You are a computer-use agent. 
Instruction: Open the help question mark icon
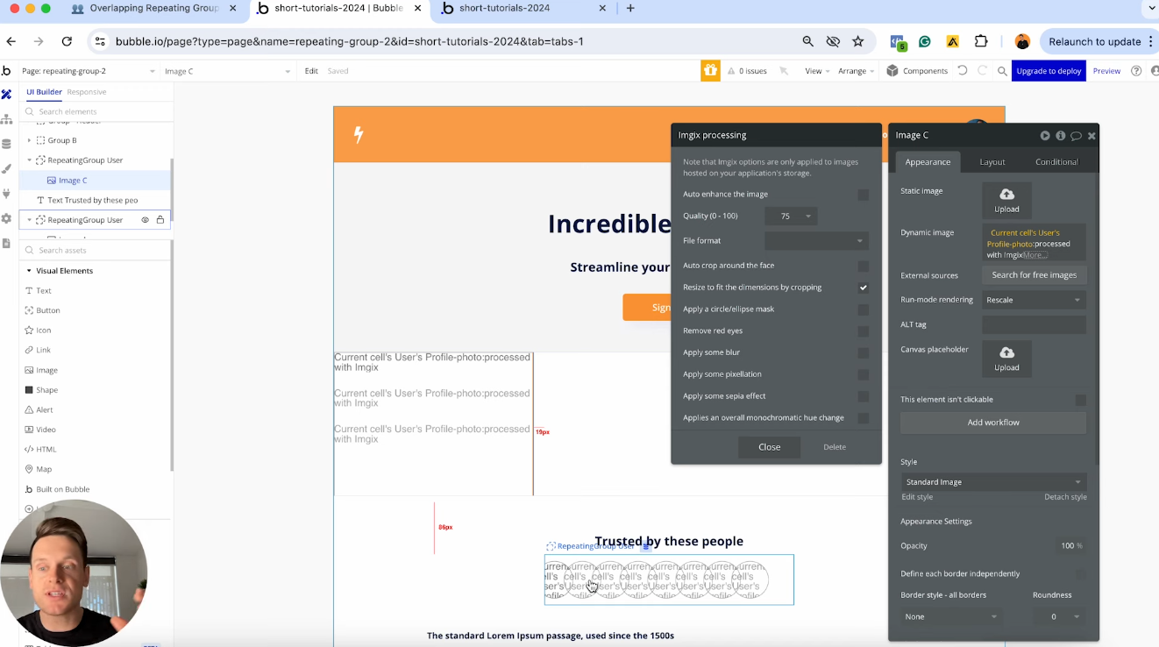tap(1136, 71)
